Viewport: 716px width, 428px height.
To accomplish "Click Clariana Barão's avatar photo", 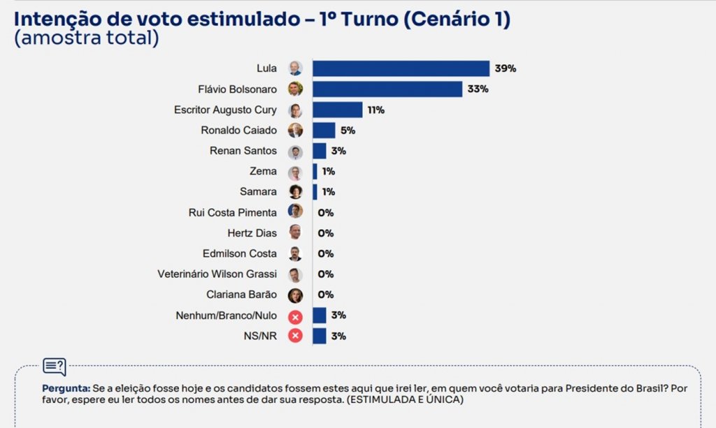I will pos(296,295).
